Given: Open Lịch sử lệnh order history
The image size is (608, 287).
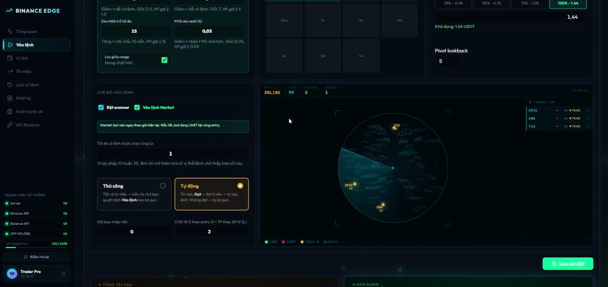Looking at the screenshot, I should tap(37, 85).
